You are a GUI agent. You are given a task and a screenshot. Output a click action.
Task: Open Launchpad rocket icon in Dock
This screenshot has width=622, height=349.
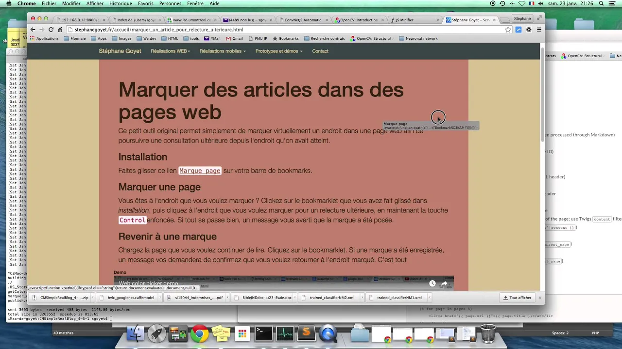pyautogui.click(x=156, y=333)
